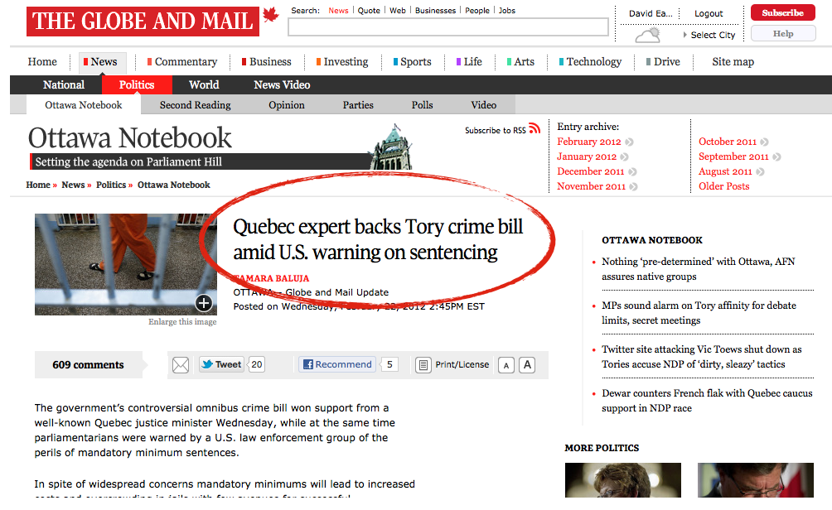This screenshot has width=832, height=510.
Task: Click the Tweet button
Action: pos(221,364)
